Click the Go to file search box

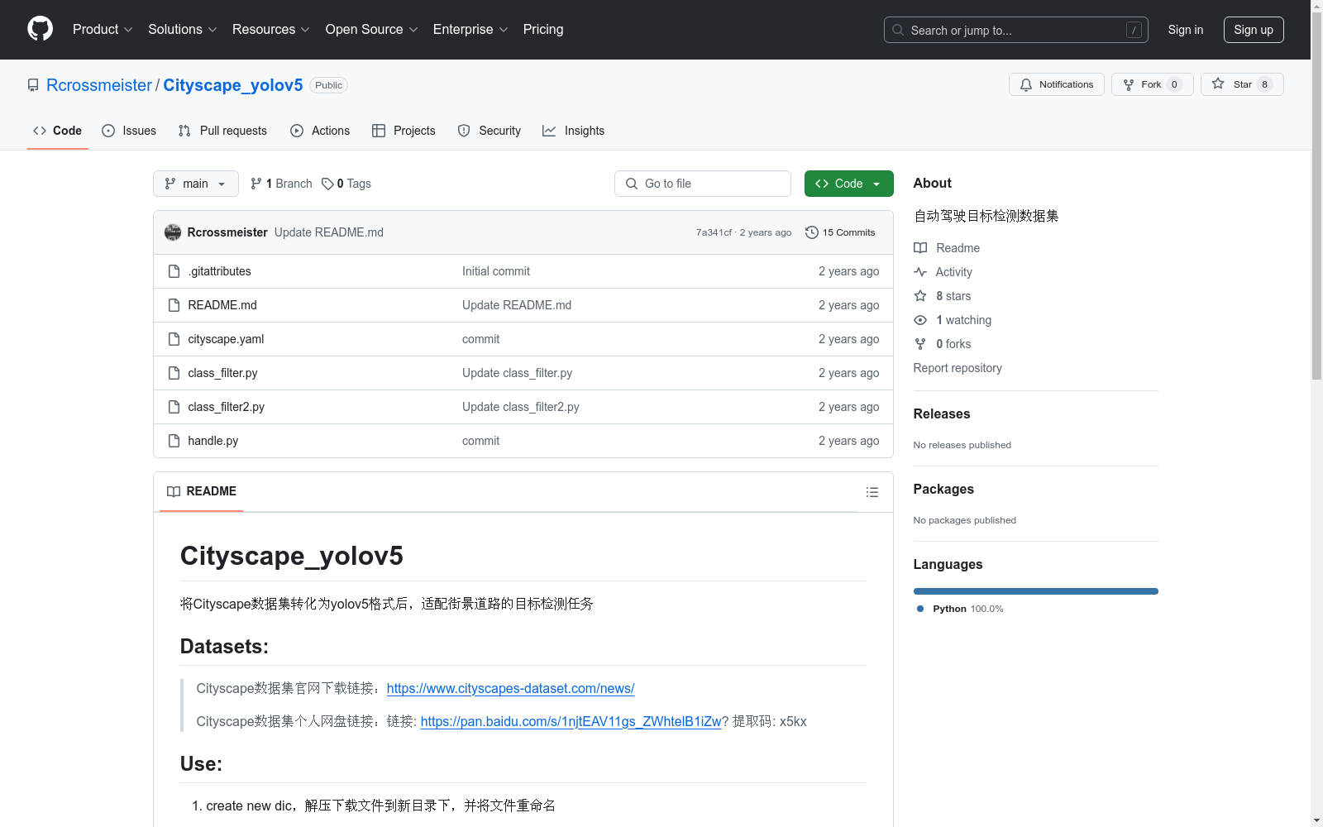tap(703, 184)
